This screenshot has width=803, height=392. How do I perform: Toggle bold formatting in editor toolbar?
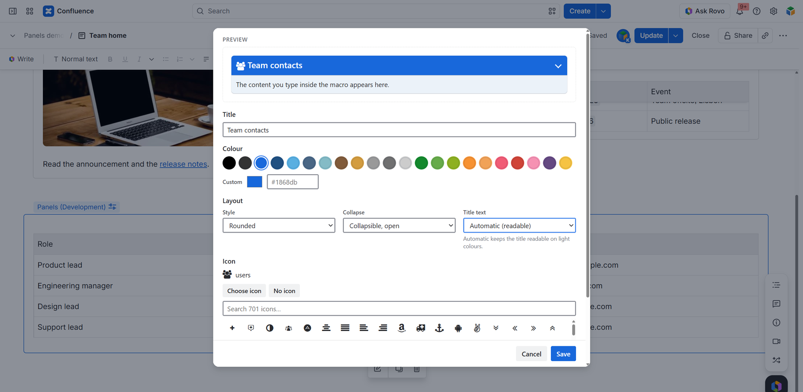[110, 59]
